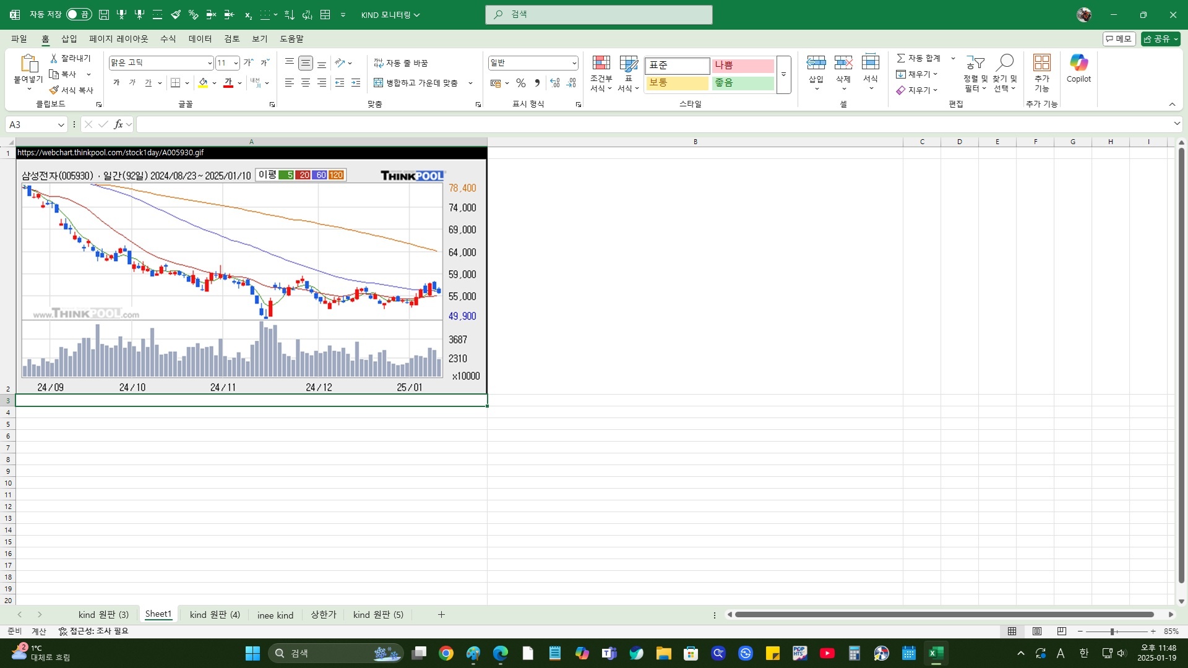Align text right
The width and height of the screenshot is (1188, 668).
coord(322,83)
